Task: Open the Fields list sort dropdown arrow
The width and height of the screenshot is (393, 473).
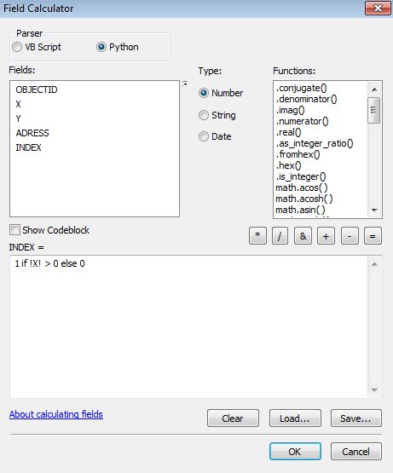Action: click(x=185, y=84)
